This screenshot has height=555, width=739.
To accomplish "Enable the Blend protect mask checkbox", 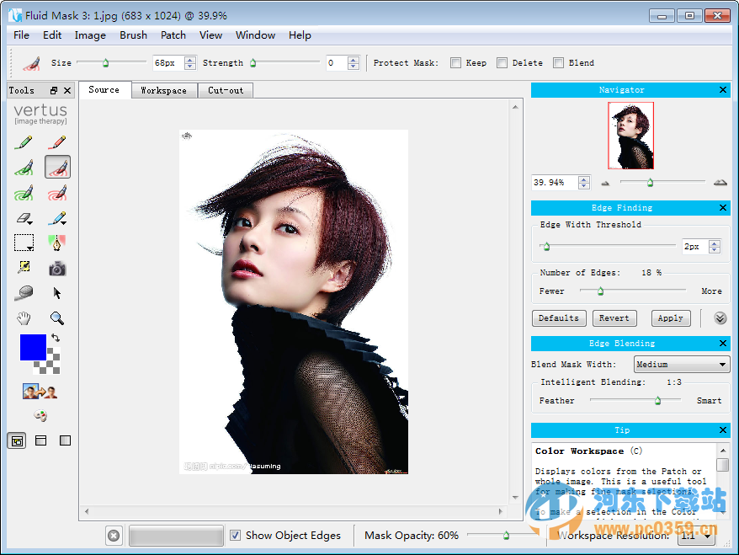I will point(559,62).
